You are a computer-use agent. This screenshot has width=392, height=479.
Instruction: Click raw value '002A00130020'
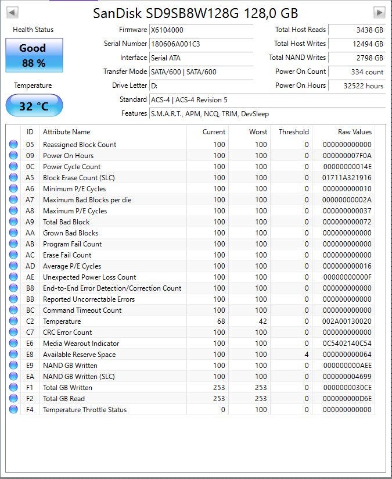point(347,321)
